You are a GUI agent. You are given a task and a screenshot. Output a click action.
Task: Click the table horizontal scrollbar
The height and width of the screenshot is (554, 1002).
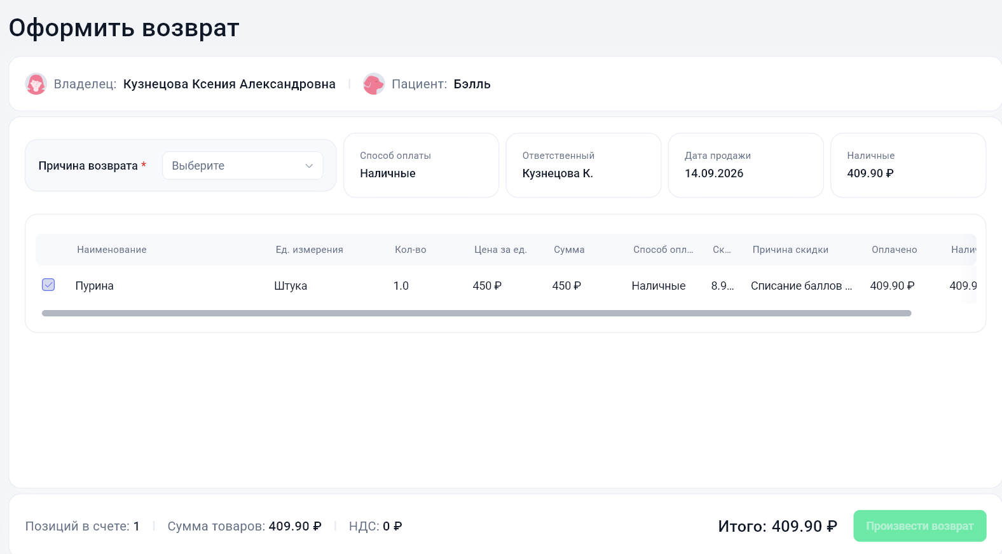476,313
